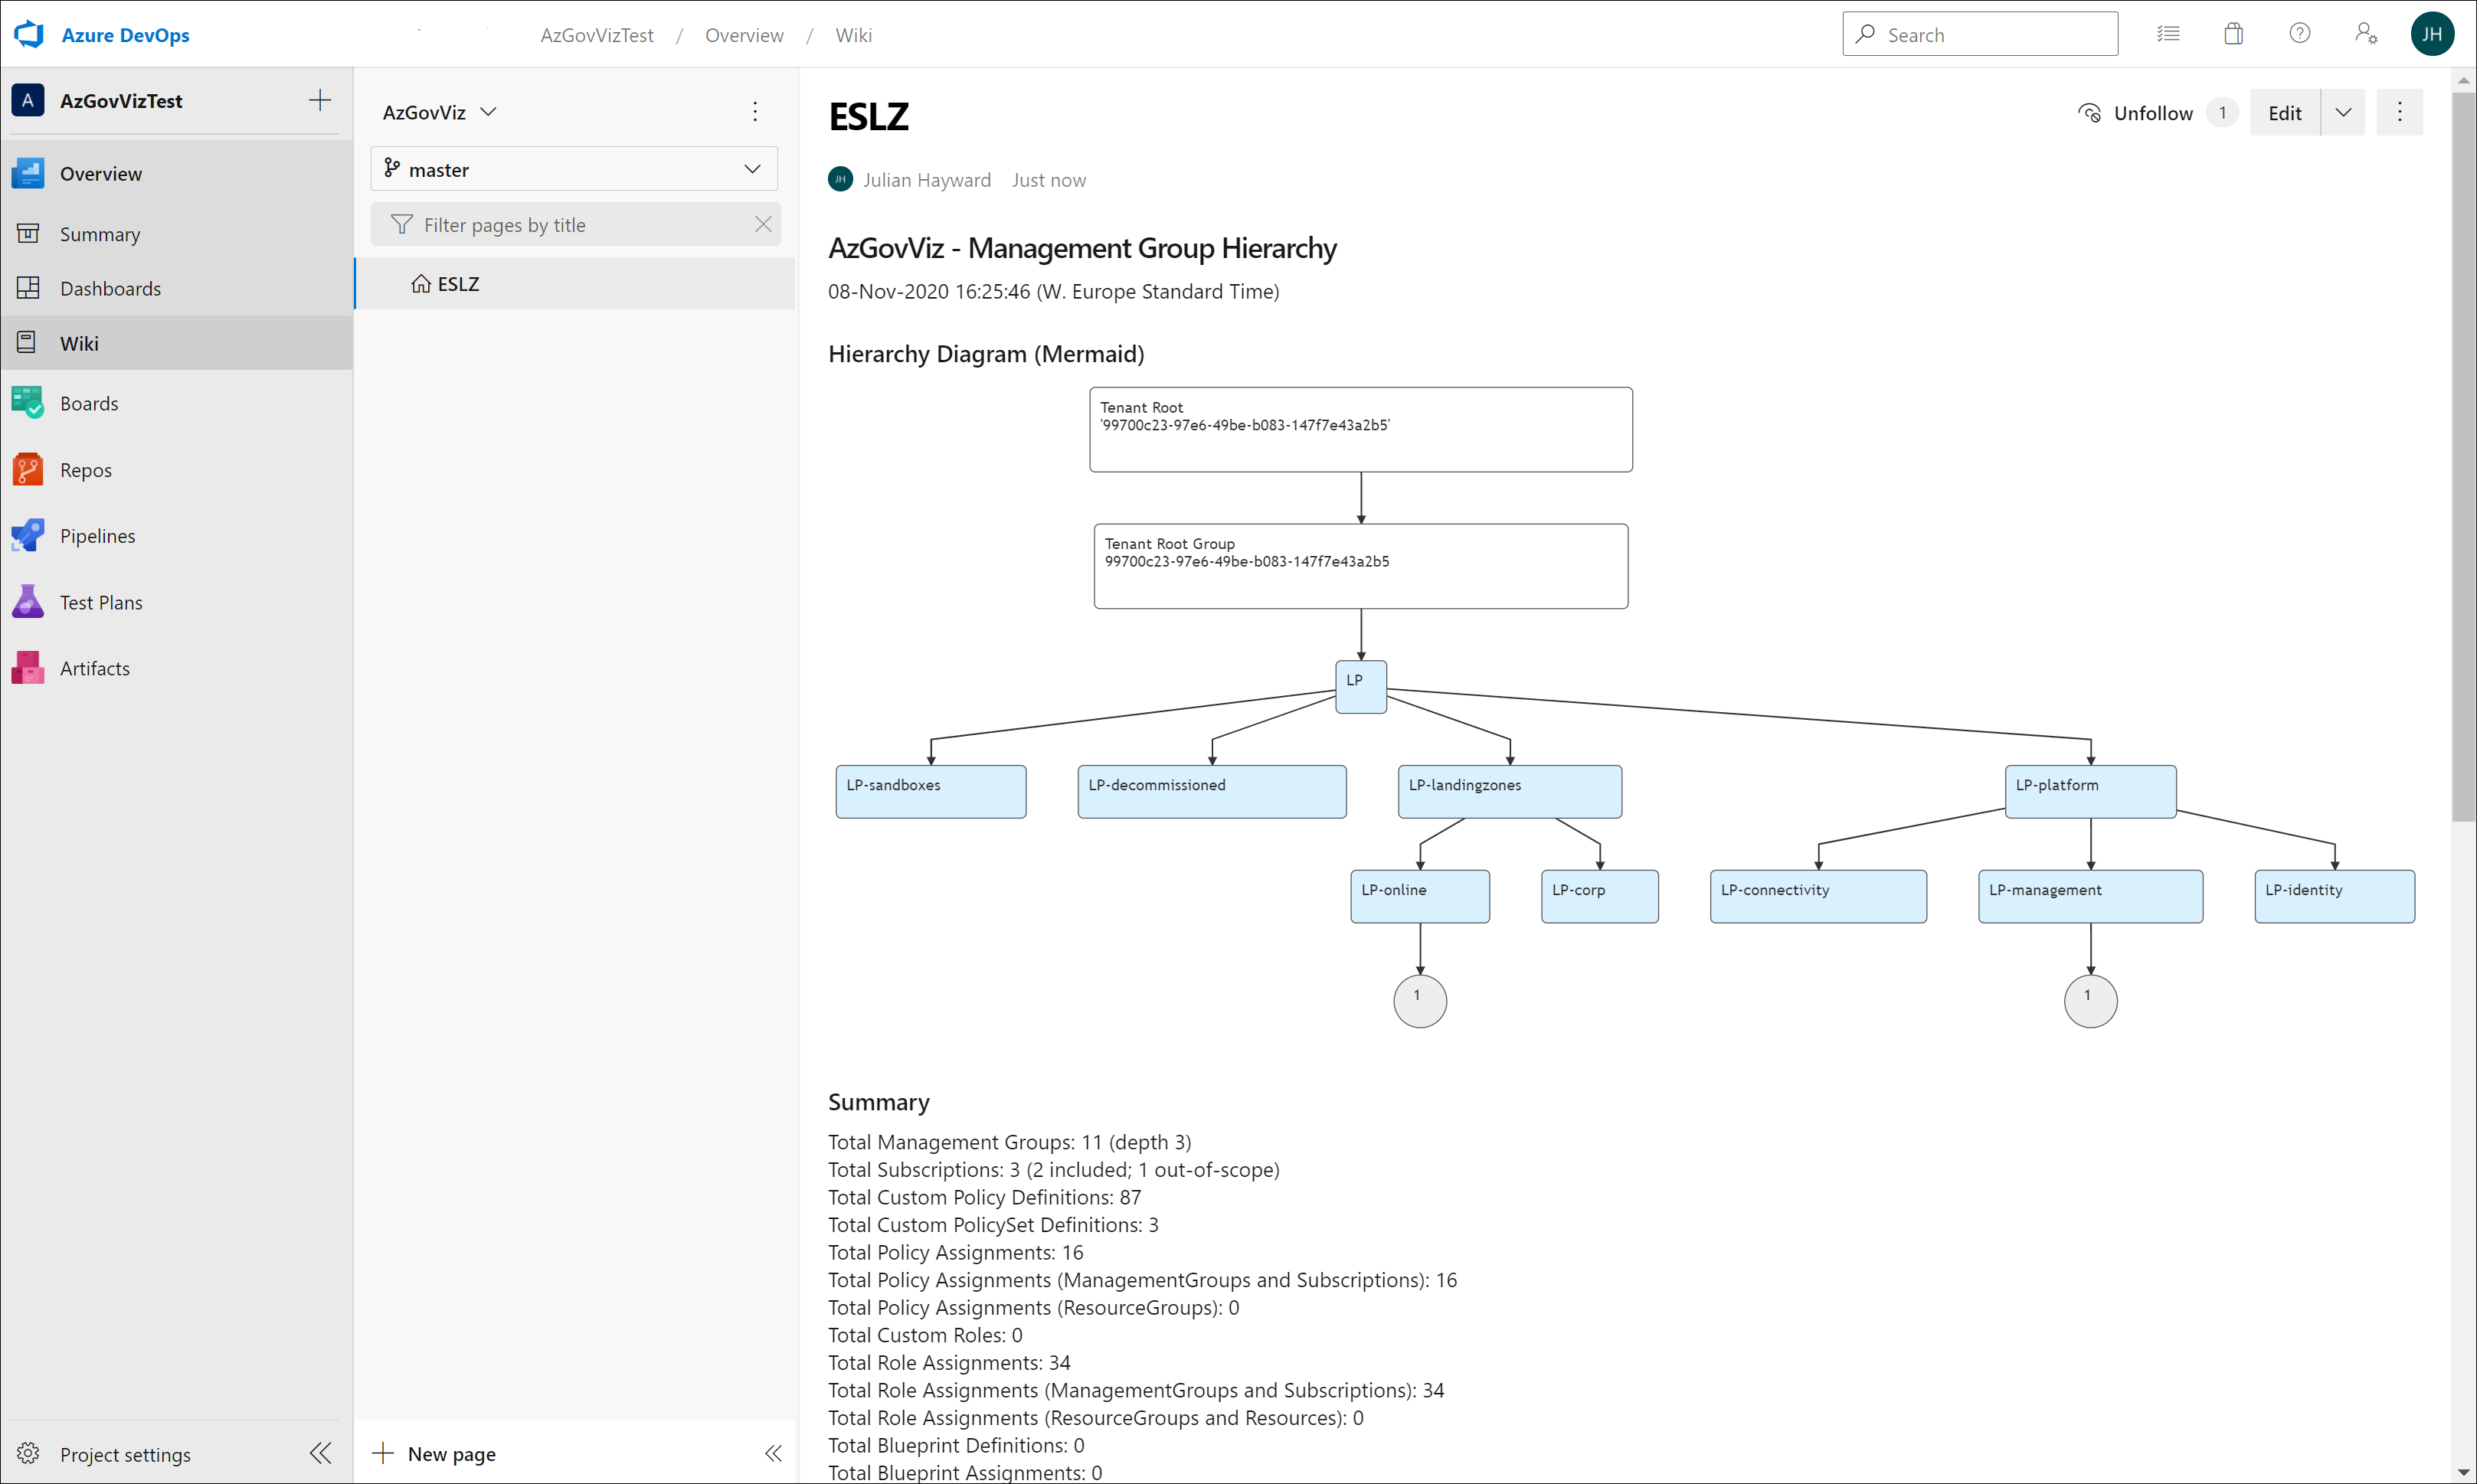2477x1484 pixels.
Task: Click the help question mark icon
Action: point(2299,34)
